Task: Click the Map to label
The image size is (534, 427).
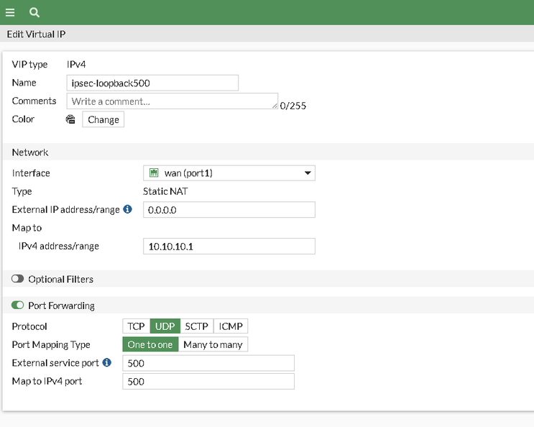Action: pyautogui.click(x=27, y=228)
